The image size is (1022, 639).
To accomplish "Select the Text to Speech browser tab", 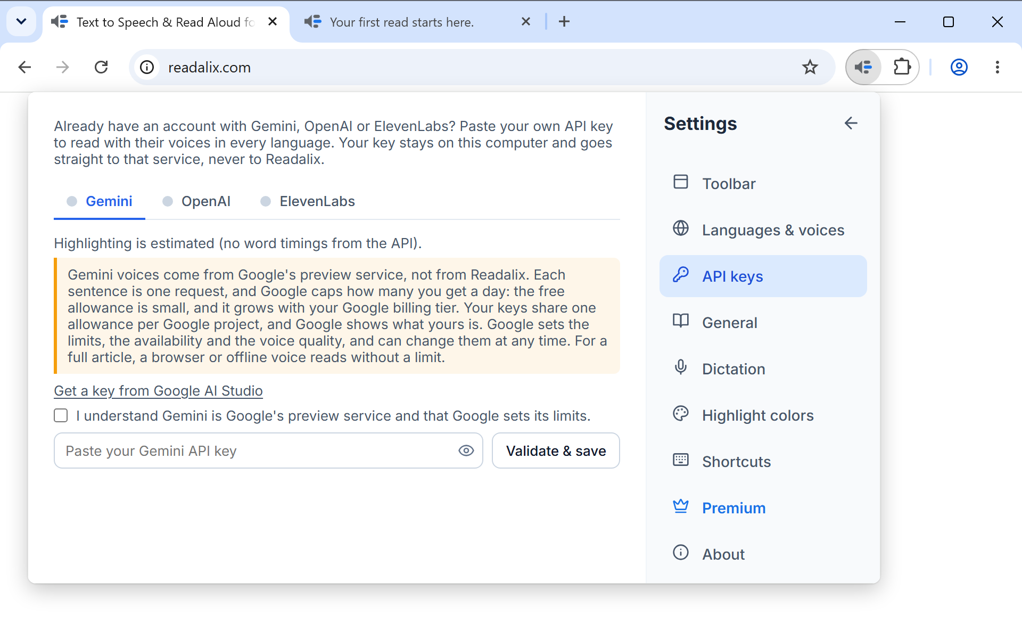I will pos(165,22).
